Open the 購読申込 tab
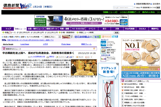The image size is (161, 107). (x=155, y=29)
